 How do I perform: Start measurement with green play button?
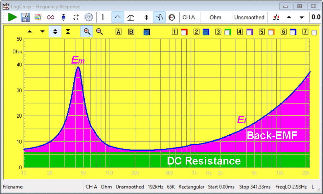(x=12, y=17)
